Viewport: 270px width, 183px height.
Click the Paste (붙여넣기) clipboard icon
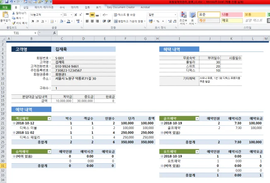pos(5,15)
